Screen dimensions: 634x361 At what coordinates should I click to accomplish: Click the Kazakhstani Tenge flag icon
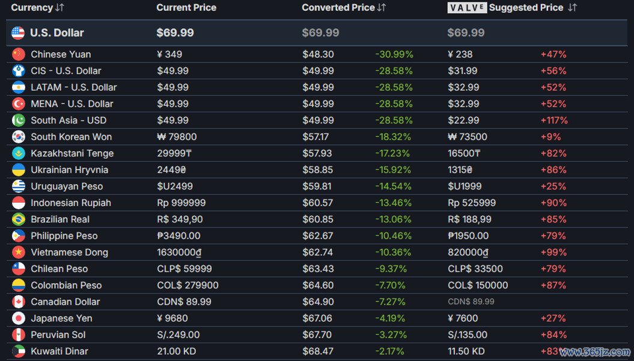(19, 154)
